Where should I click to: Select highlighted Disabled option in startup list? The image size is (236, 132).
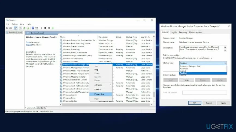(203, 73)
